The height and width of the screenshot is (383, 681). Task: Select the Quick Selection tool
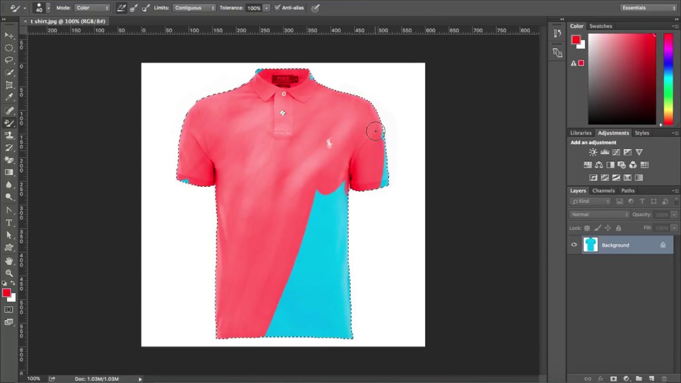[9, 72]
